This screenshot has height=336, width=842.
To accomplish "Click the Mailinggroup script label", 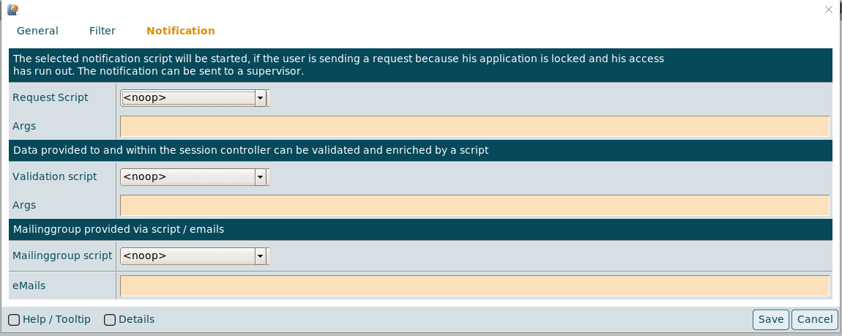I will 62,255.
